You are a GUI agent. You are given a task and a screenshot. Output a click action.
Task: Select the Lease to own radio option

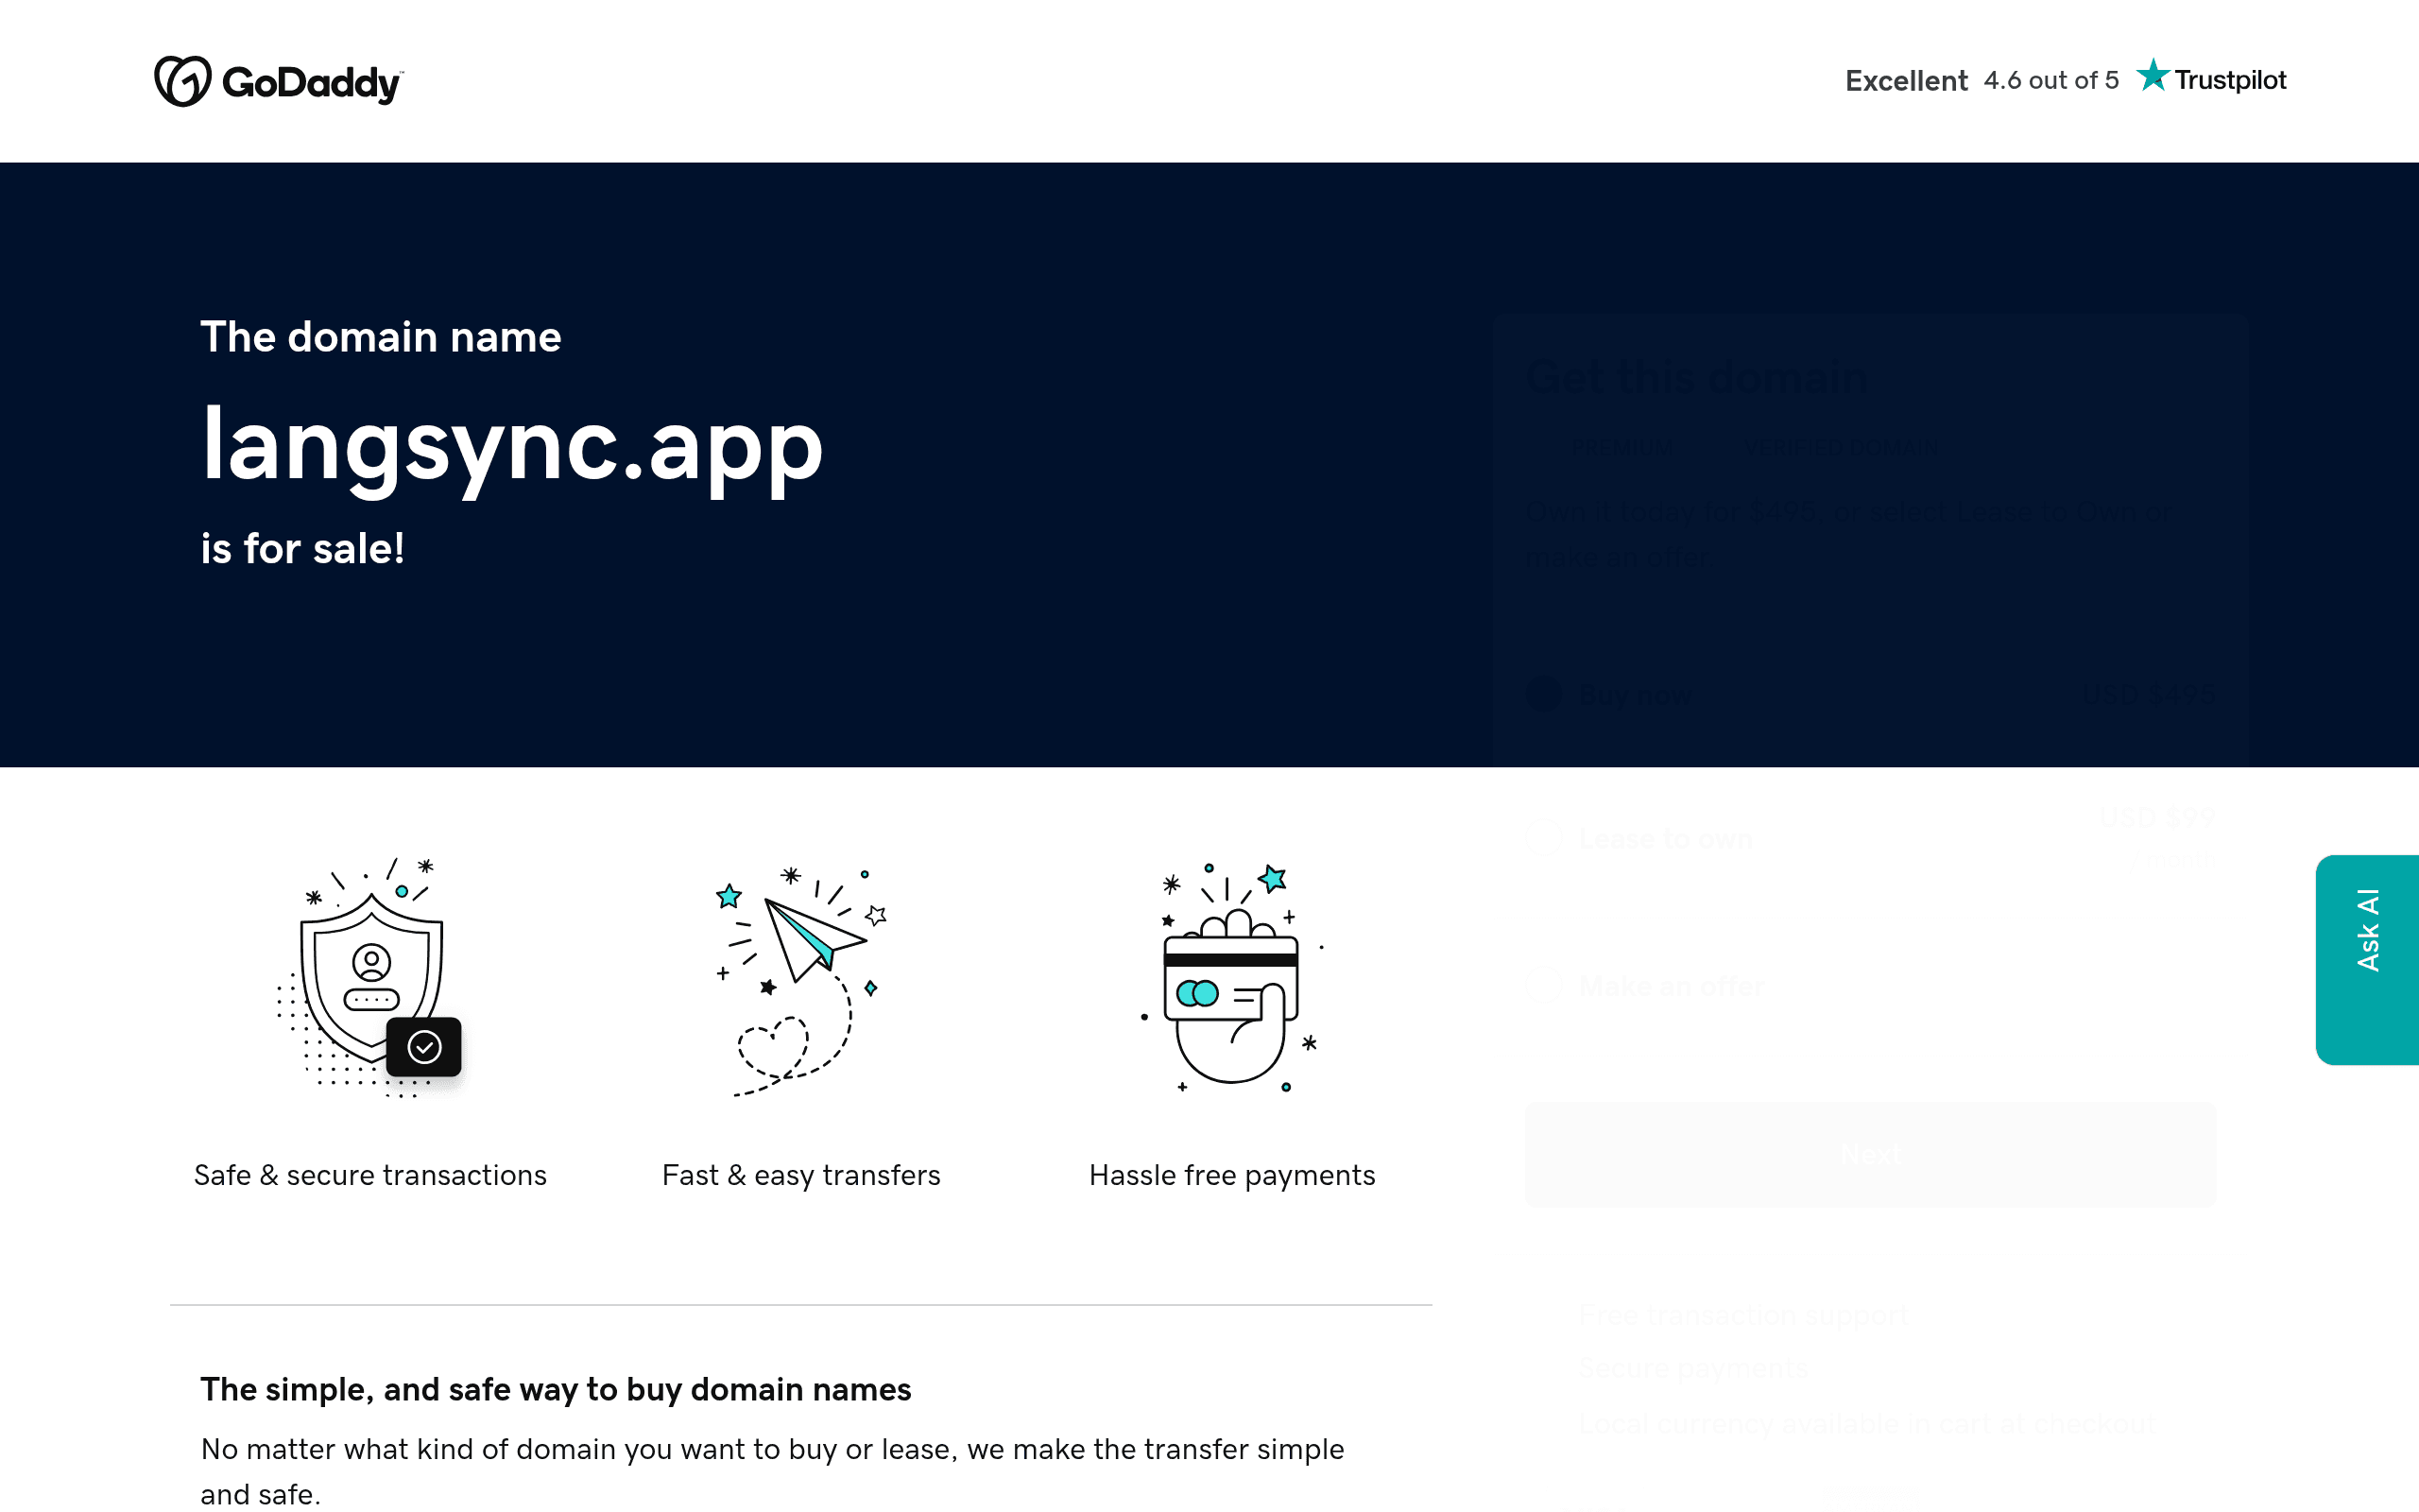[x=1544, y=838]
